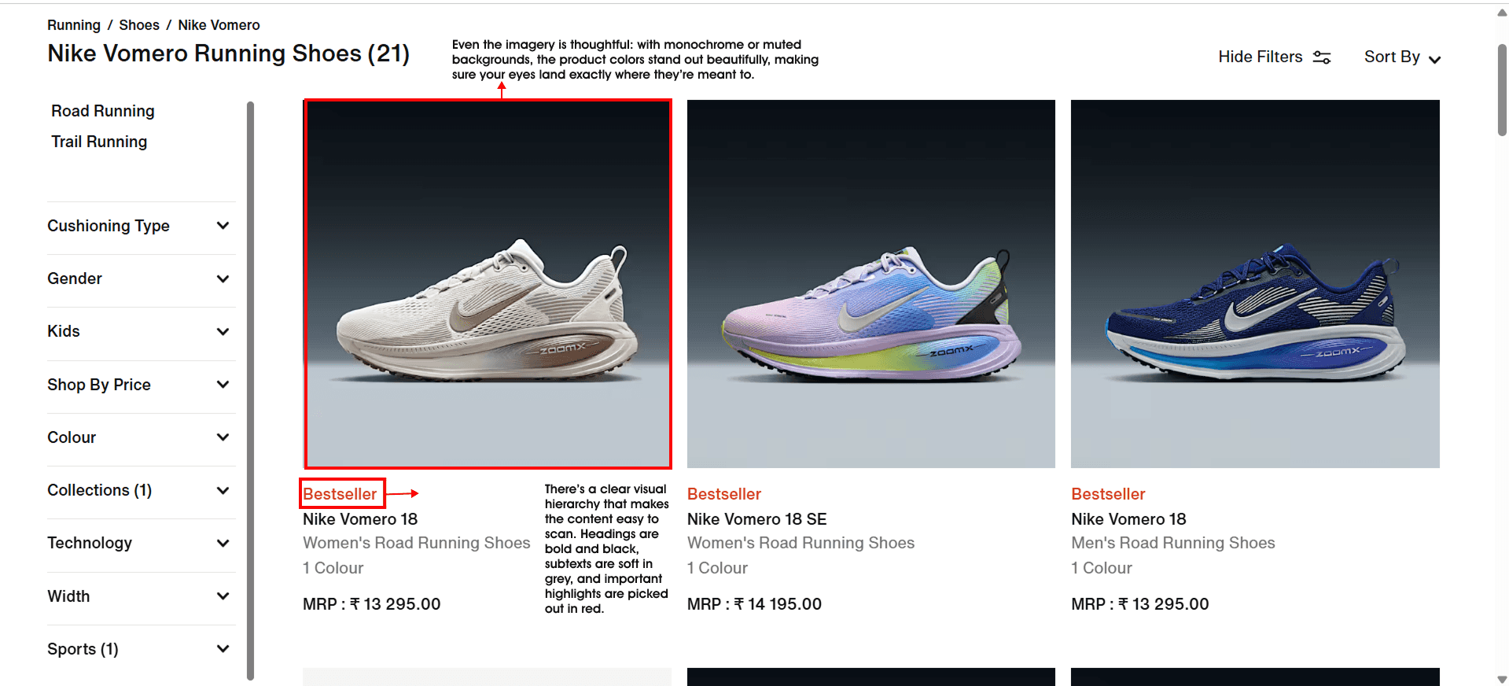Go to Shoes in the breadcrumb
This screenshot has width=1509, height=686.
click(x=139, y=25)
